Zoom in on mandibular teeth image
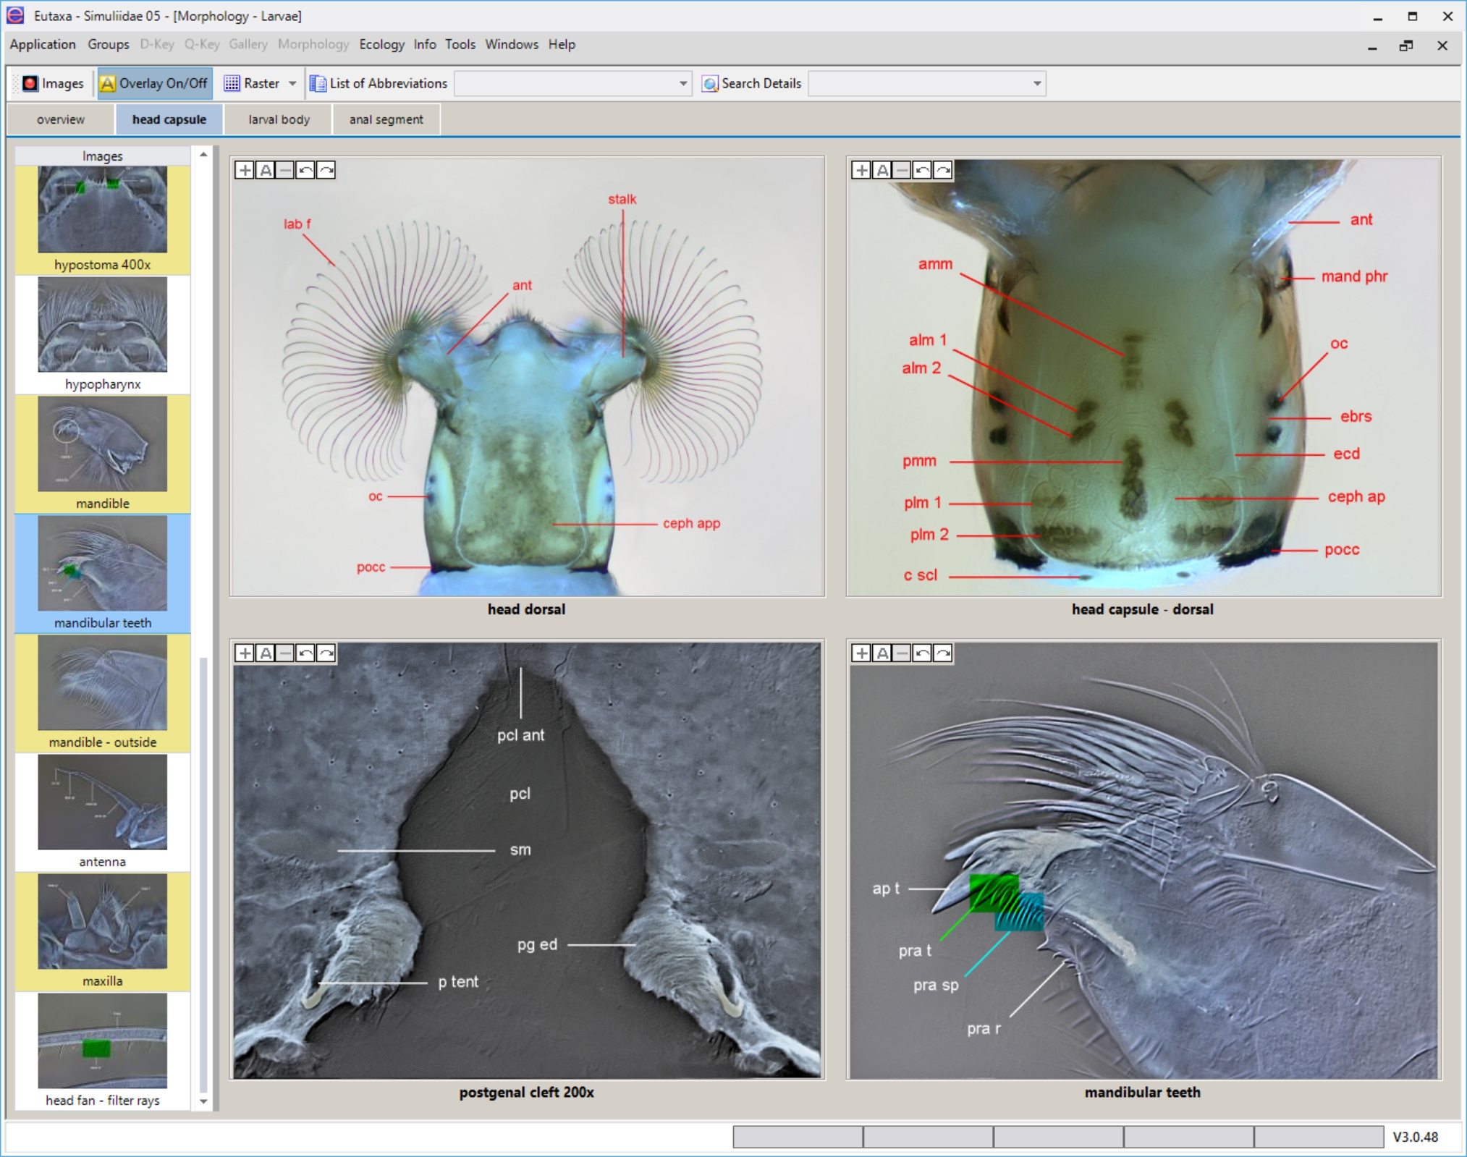 (861, 653)
